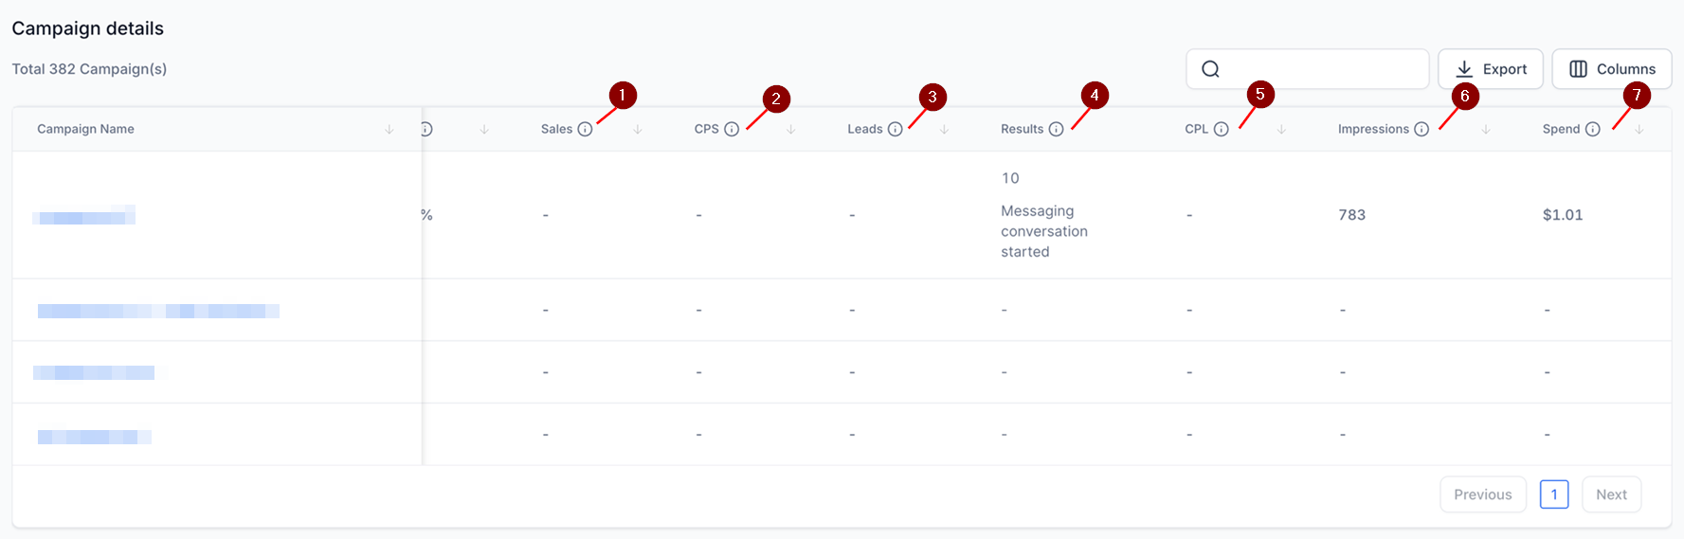
Task: Click the info icon next to Sales
Action: pos(585,129)
